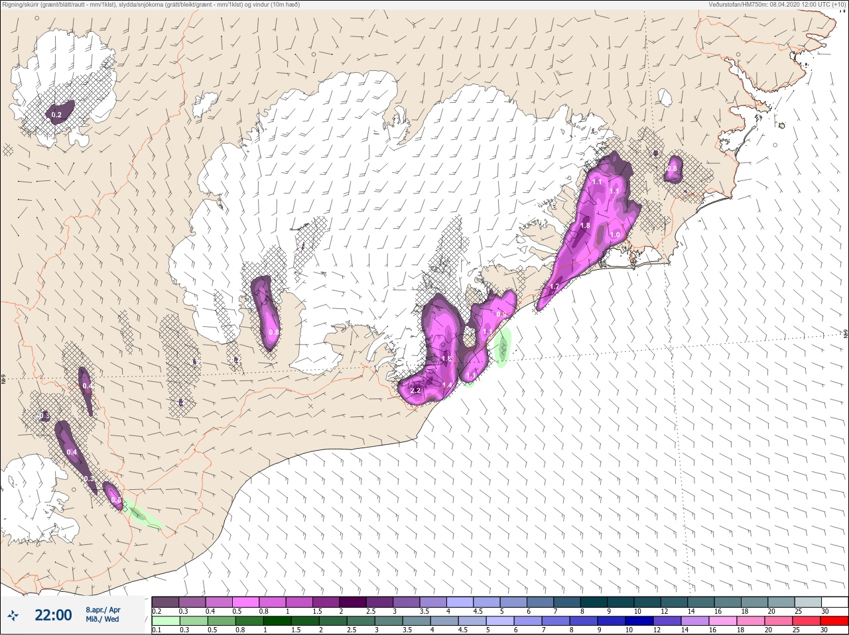Image resolution: width=849 pixels, height=635 pixels.
Task: Select the upper legend swatch starting at 0.5
Action: pos(245,602)
